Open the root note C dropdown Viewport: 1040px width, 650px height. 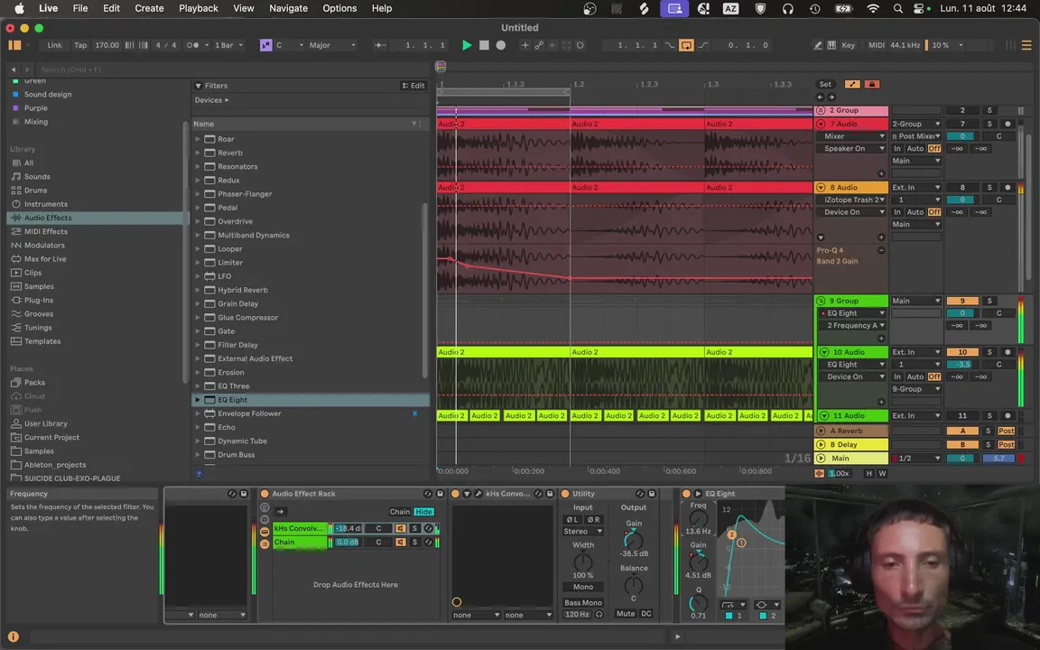pos(289,45)
